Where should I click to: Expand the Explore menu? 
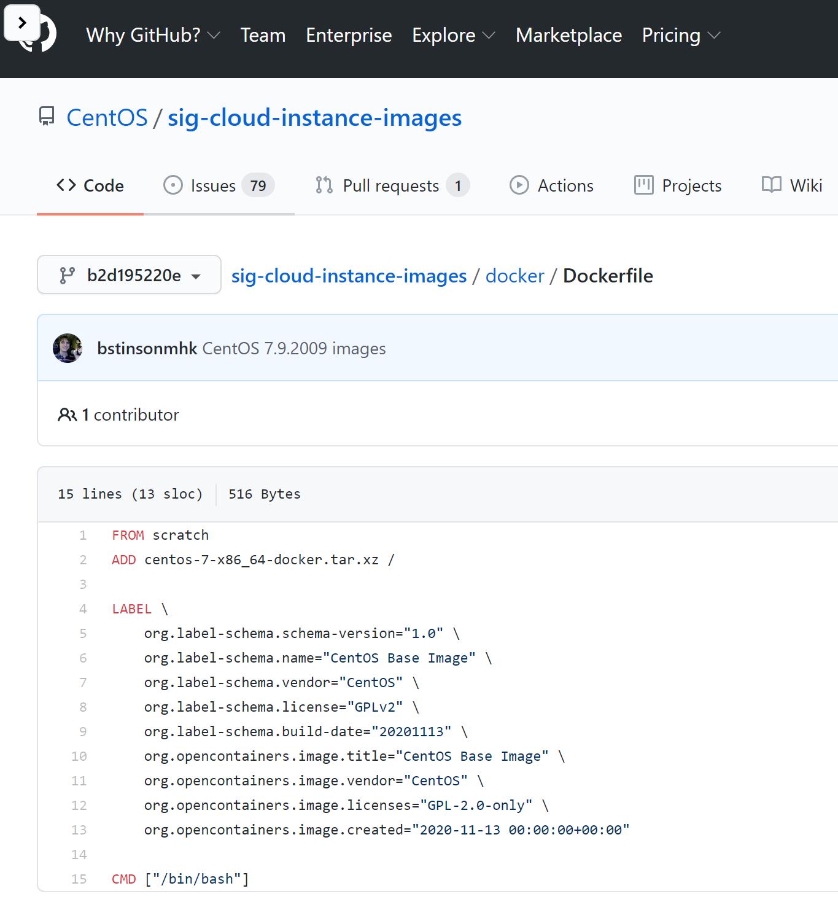tap(453, 35)
